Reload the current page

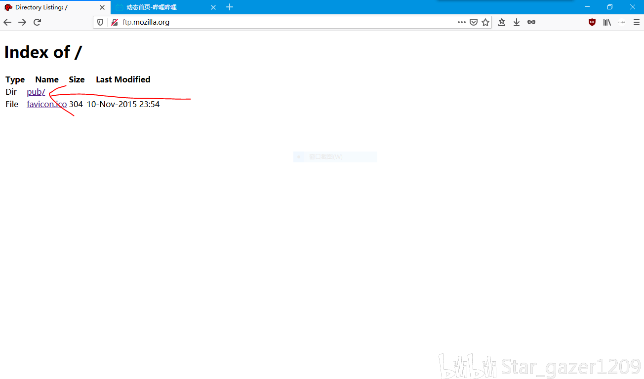click(37, 22)
